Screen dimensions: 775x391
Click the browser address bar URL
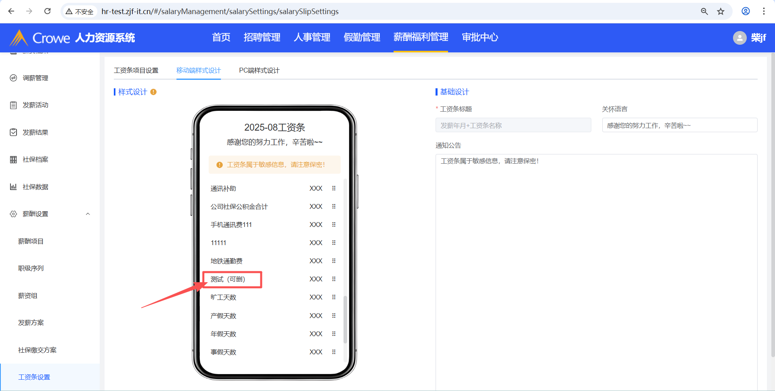click(220, 11)
